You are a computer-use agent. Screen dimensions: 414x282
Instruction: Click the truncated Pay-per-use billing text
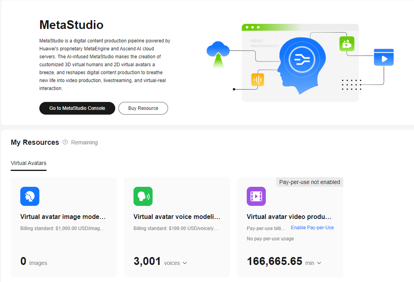pyautogui.click(x=266, y=228)
